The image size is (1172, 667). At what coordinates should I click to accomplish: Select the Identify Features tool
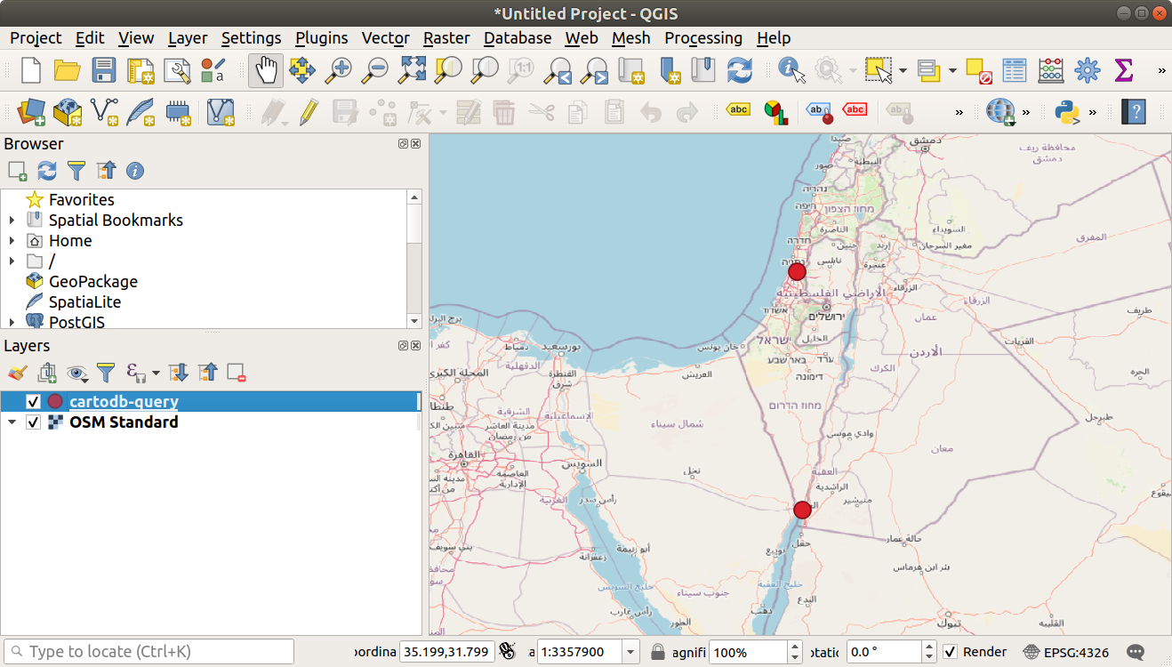click(x=790, y=69)
